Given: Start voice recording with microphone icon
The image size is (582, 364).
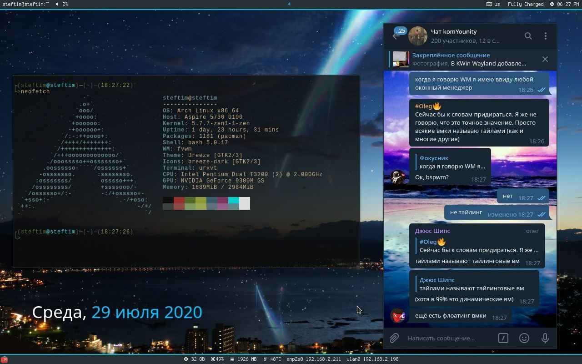Looking at the screenshot, I should click(545, 338).
